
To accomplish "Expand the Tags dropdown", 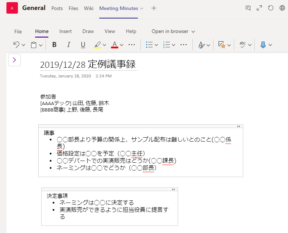I will coord(229,45).
